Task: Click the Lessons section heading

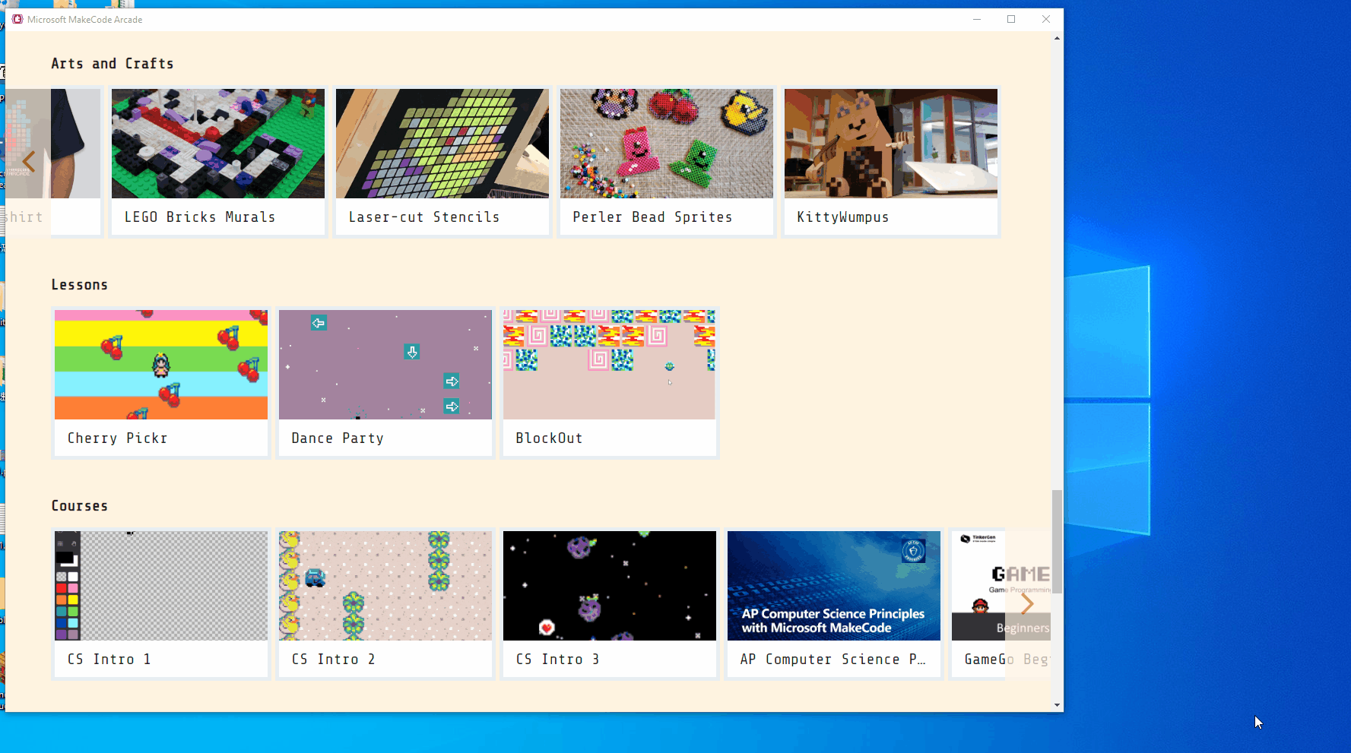Action: 80,285
